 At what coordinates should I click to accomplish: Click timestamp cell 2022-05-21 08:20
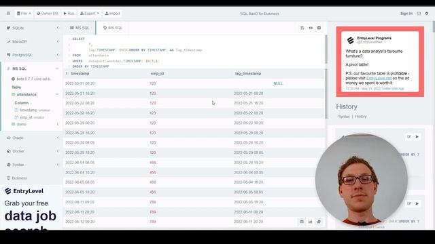[80, 83]
